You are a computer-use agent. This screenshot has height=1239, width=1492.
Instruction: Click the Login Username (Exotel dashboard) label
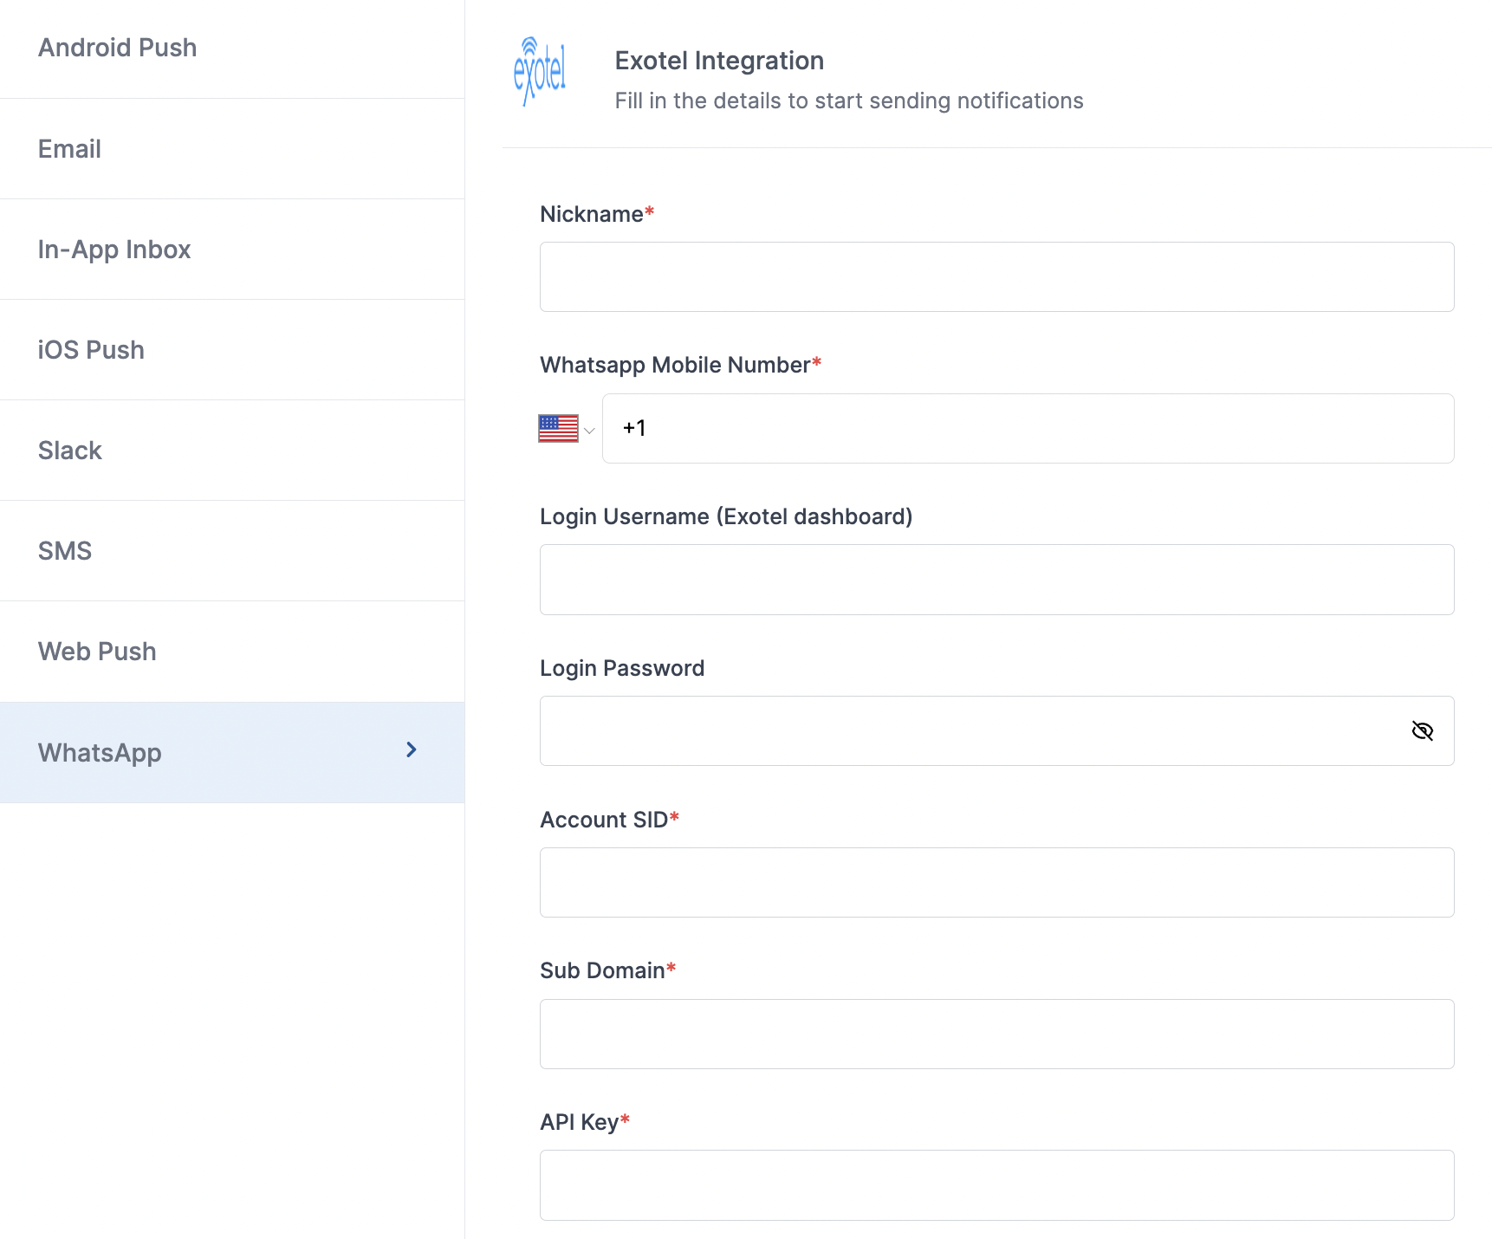pyautogui.click(x=726, y=516)
